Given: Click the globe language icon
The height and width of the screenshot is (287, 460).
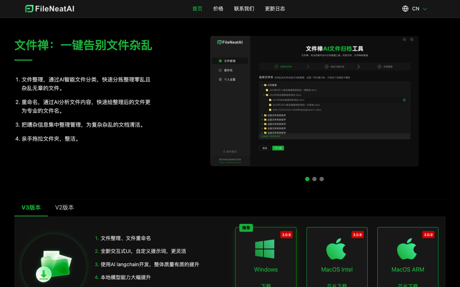Looking at the screenshot, I should pos(405,9).
